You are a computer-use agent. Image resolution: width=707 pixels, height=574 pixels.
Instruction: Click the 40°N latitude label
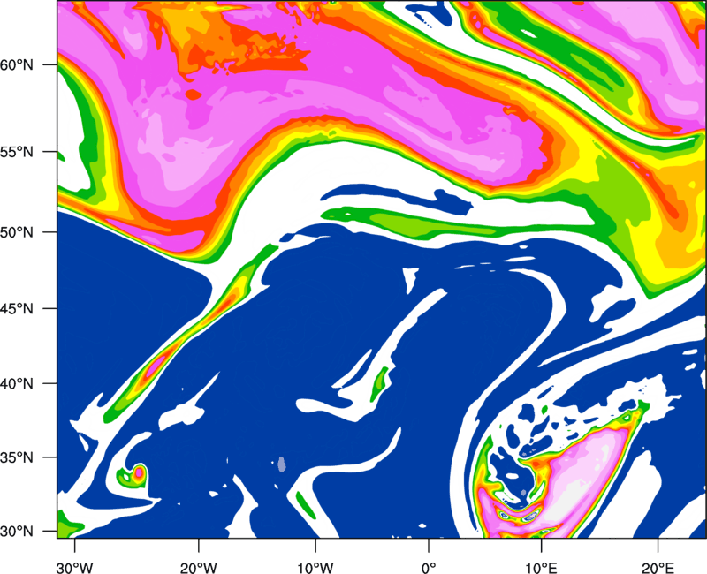17,384
